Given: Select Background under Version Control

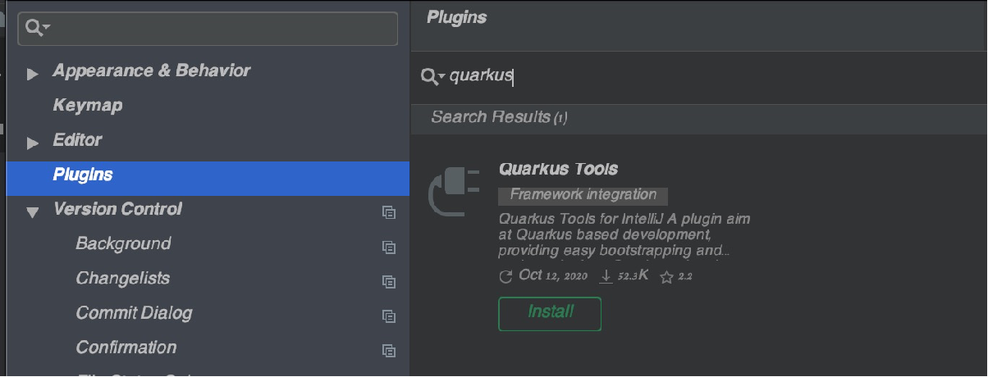Looking at the screenshot, I should (x=123, y=244).
